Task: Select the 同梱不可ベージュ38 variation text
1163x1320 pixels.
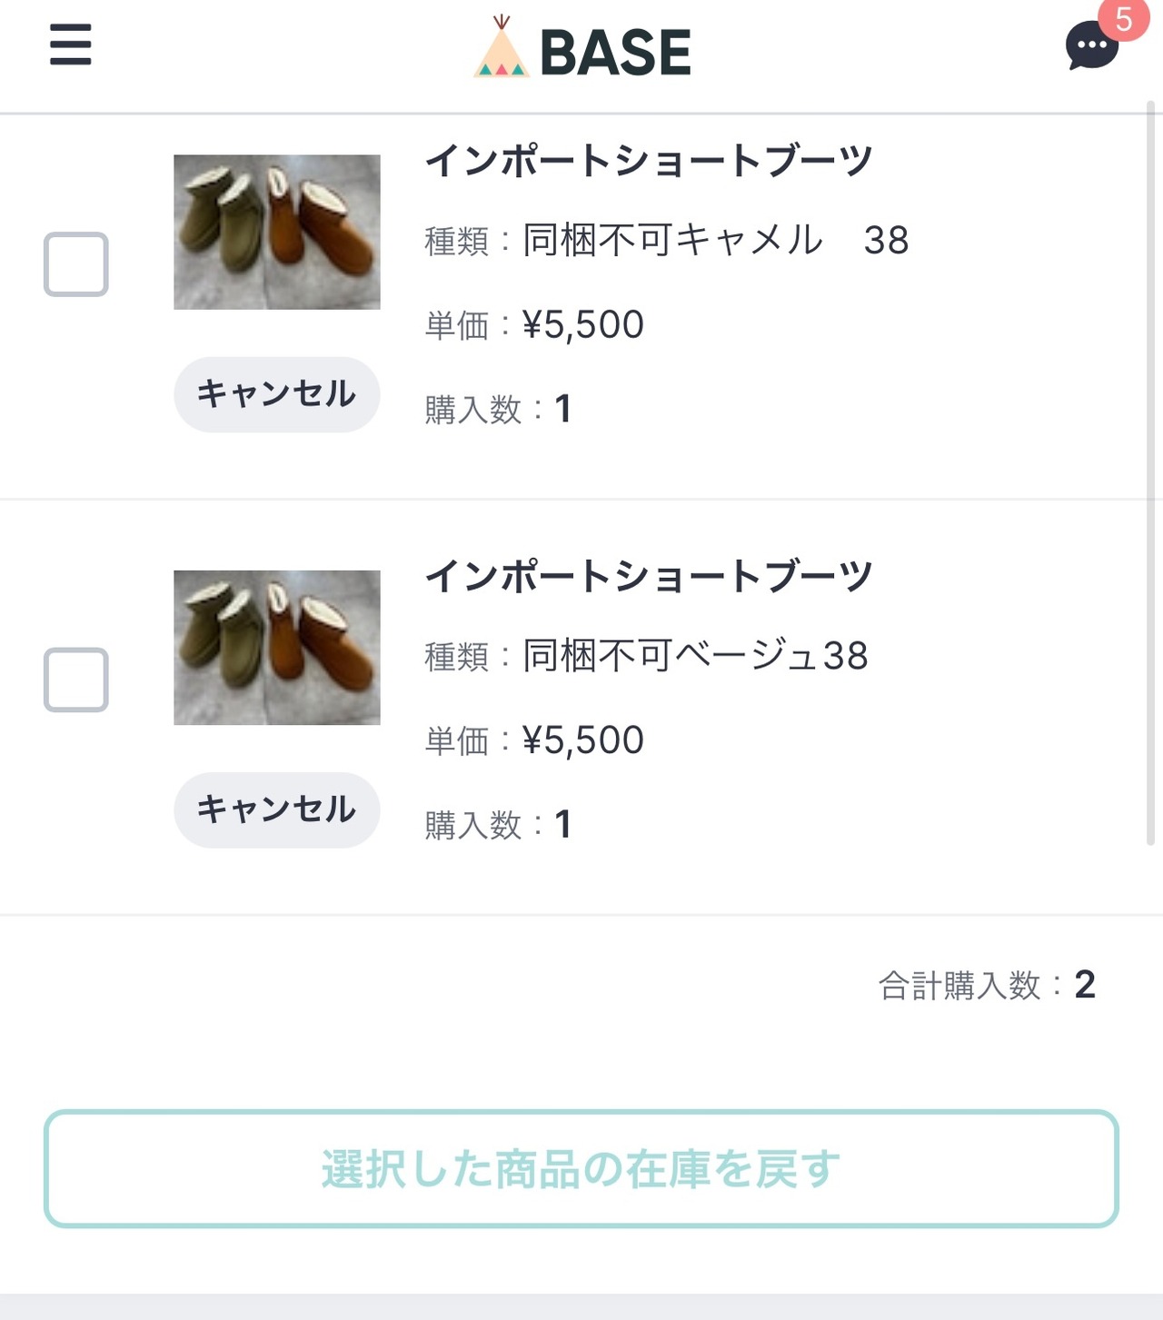Action: (695, 656)
